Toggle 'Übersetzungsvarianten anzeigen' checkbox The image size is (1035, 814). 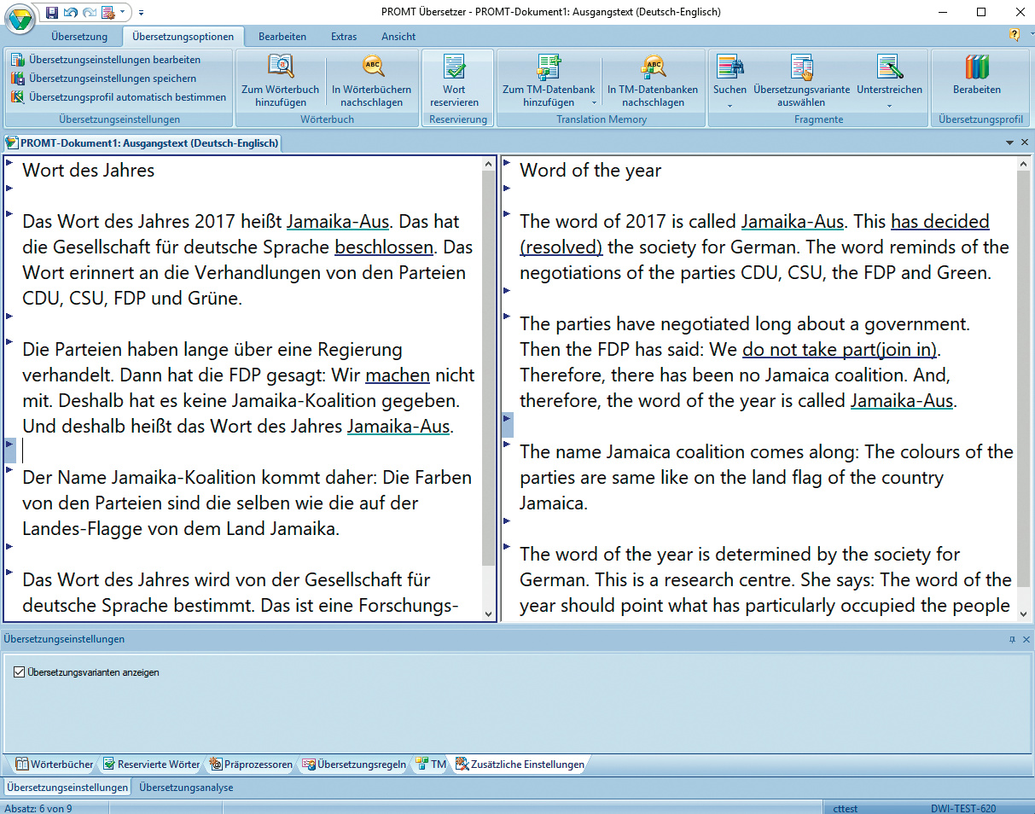(20, 672)
